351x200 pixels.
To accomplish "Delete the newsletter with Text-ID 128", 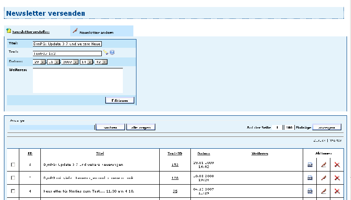I will (x=337, y=178).
